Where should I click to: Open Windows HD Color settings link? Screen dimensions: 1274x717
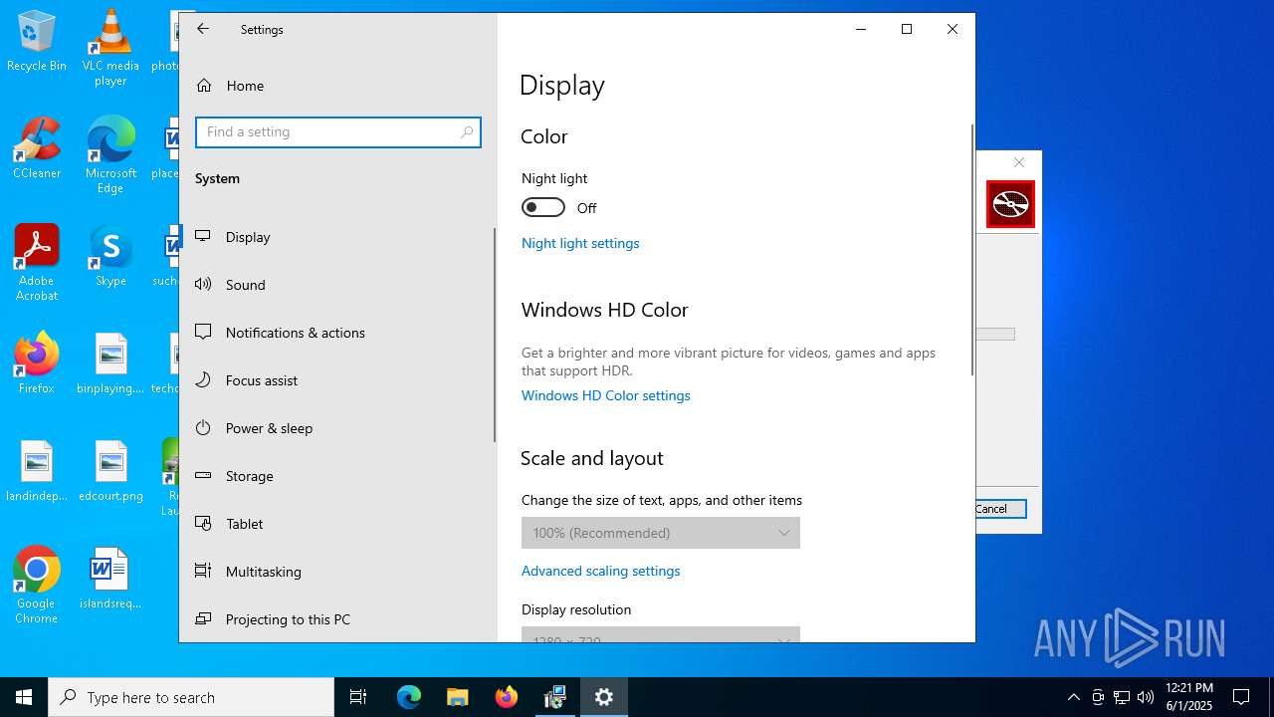[x=605, y=395]
